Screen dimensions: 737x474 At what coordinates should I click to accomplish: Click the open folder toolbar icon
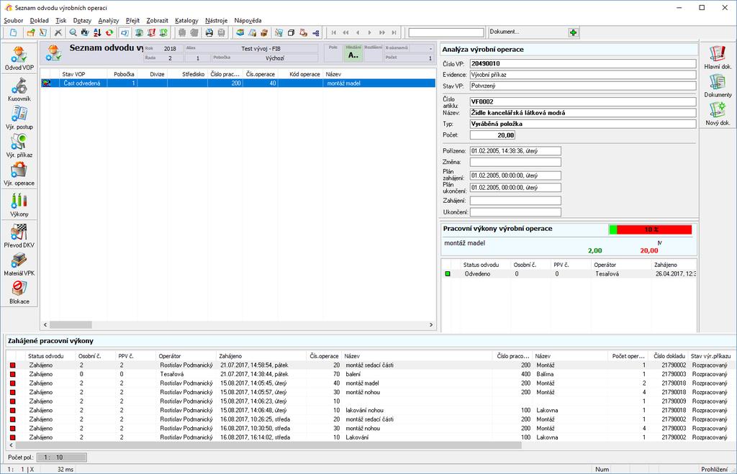31,32
